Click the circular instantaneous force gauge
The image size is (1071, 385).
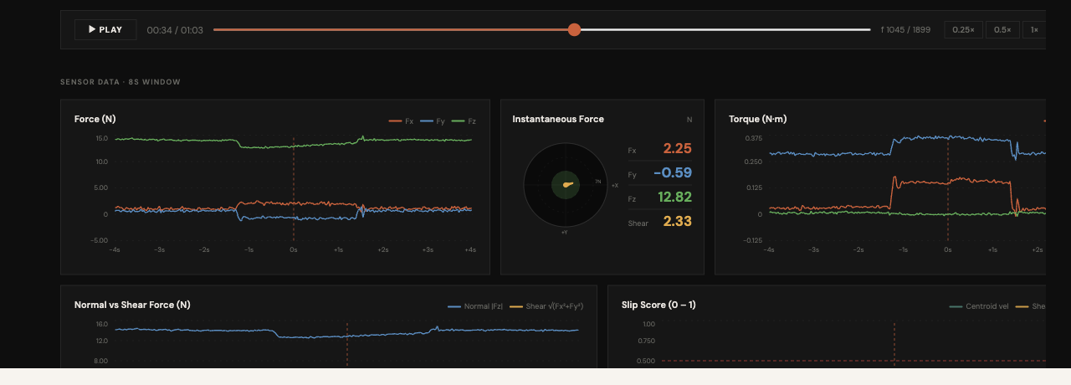pos(566,184)
